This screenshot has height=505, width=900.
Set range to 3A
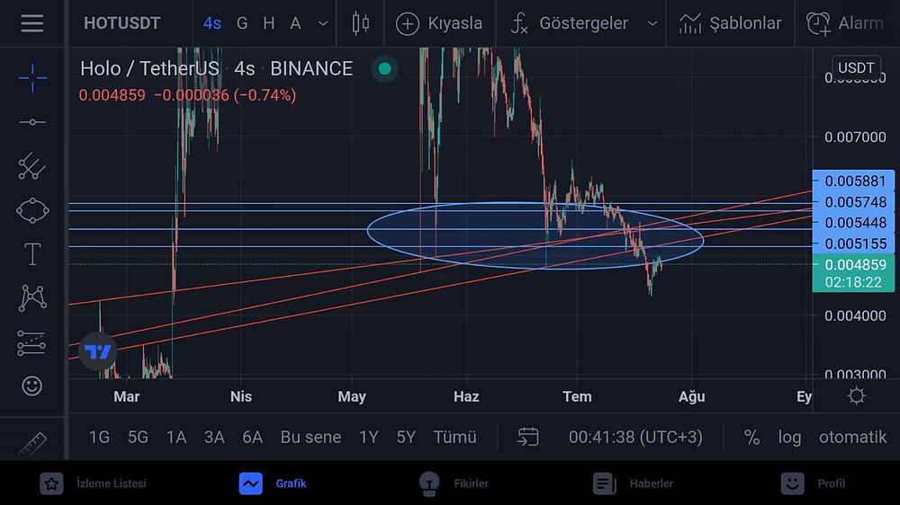(x=214, y=438)
